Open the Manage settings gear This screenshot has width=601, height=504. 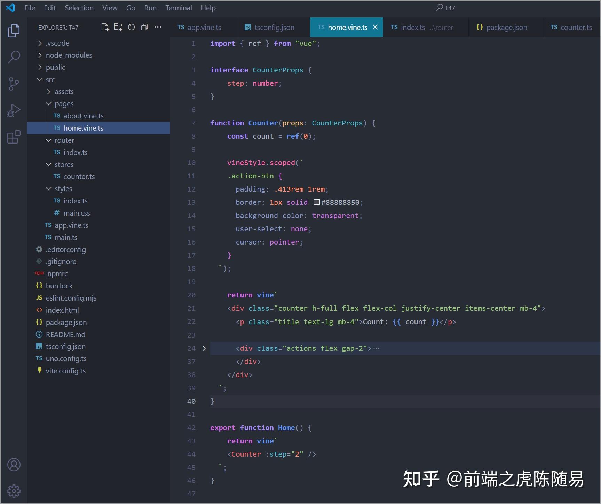click(x=14, y=491)
